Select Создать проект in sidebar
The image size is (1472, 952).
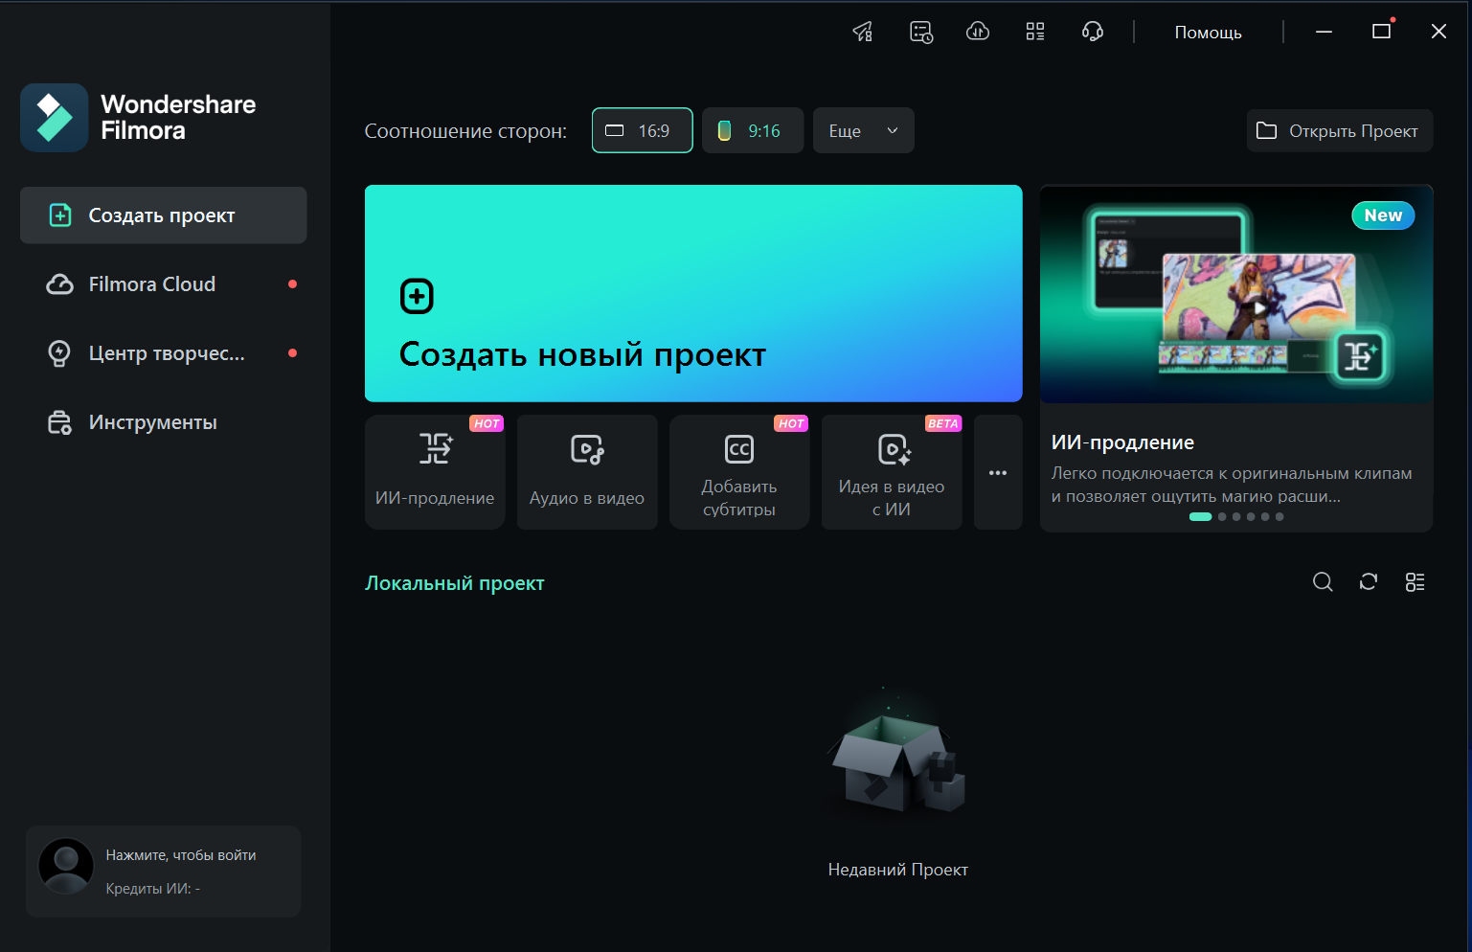163,215
